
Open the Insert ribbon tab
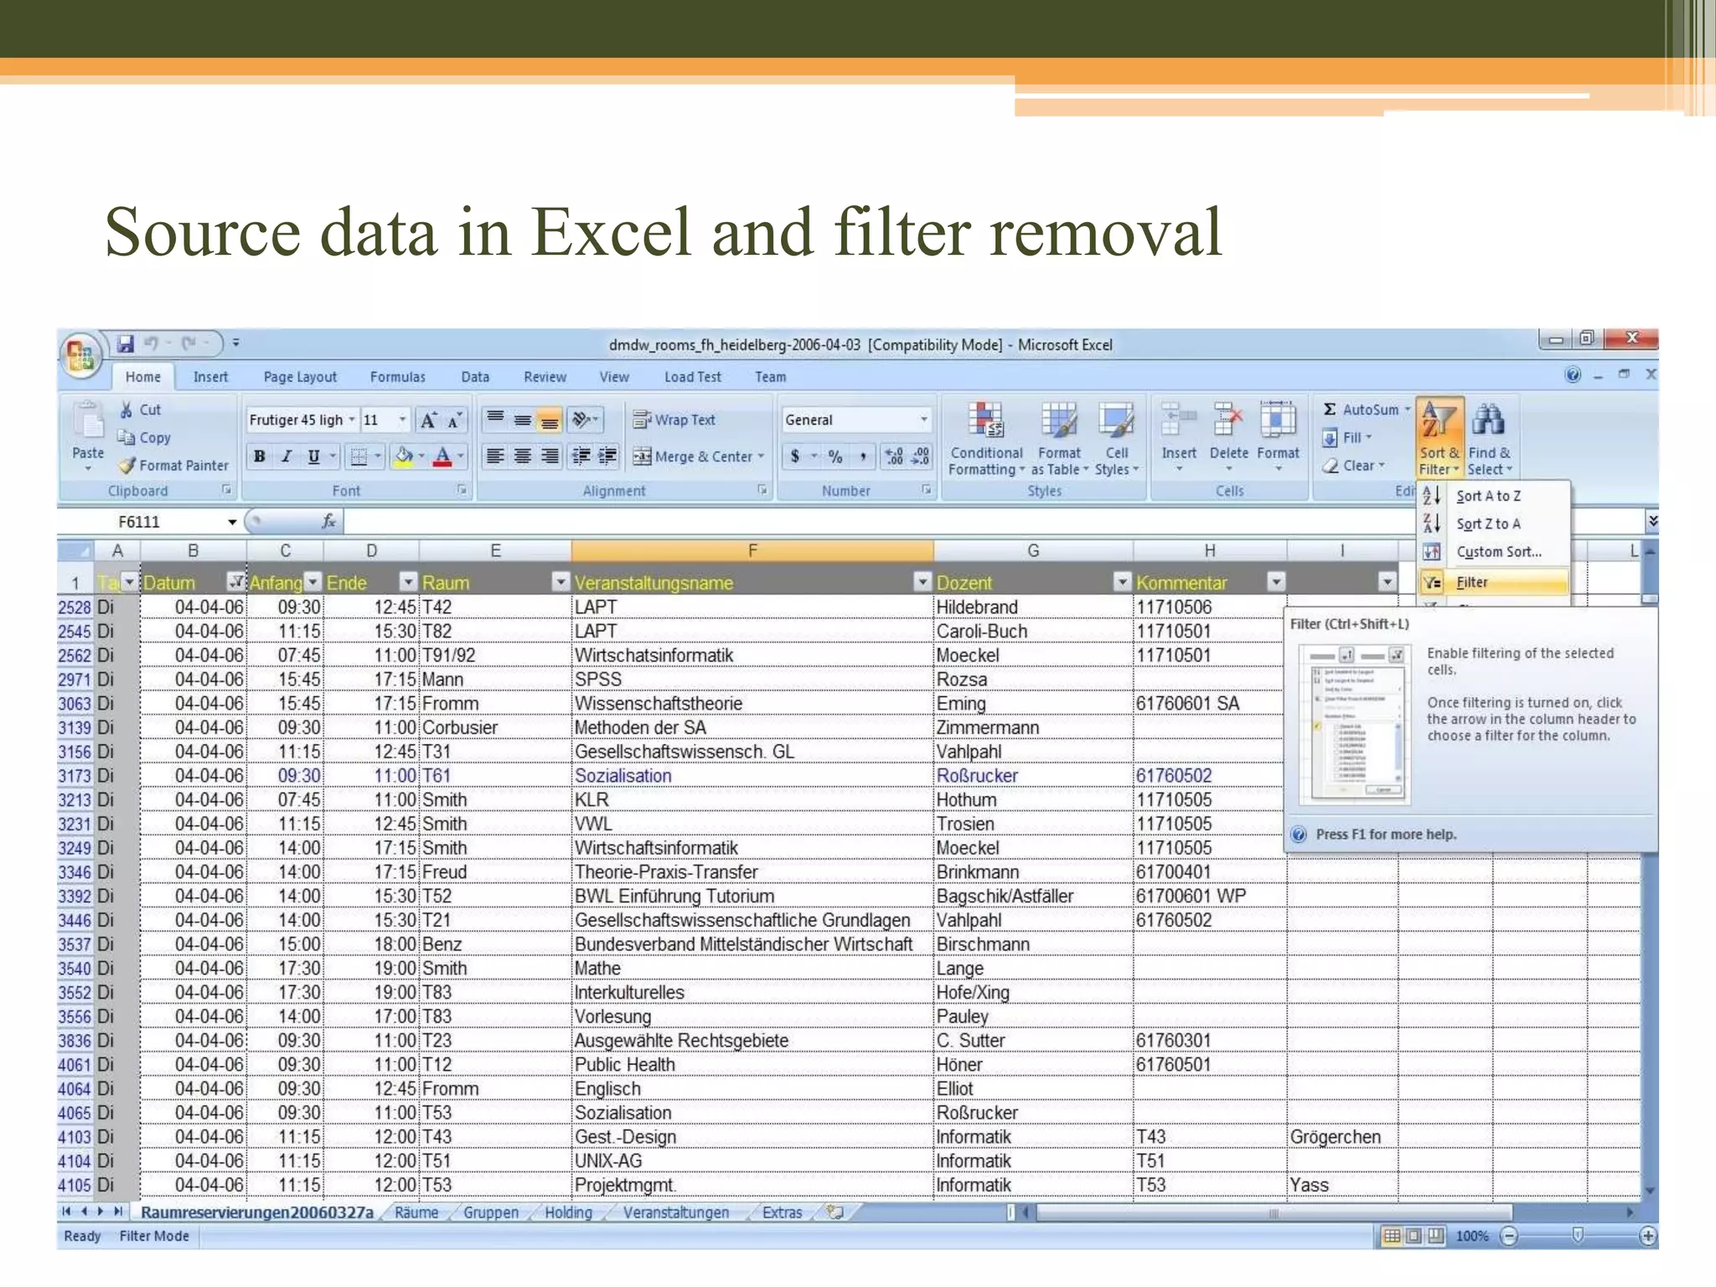pyautogui.click(x=210, y=377)
